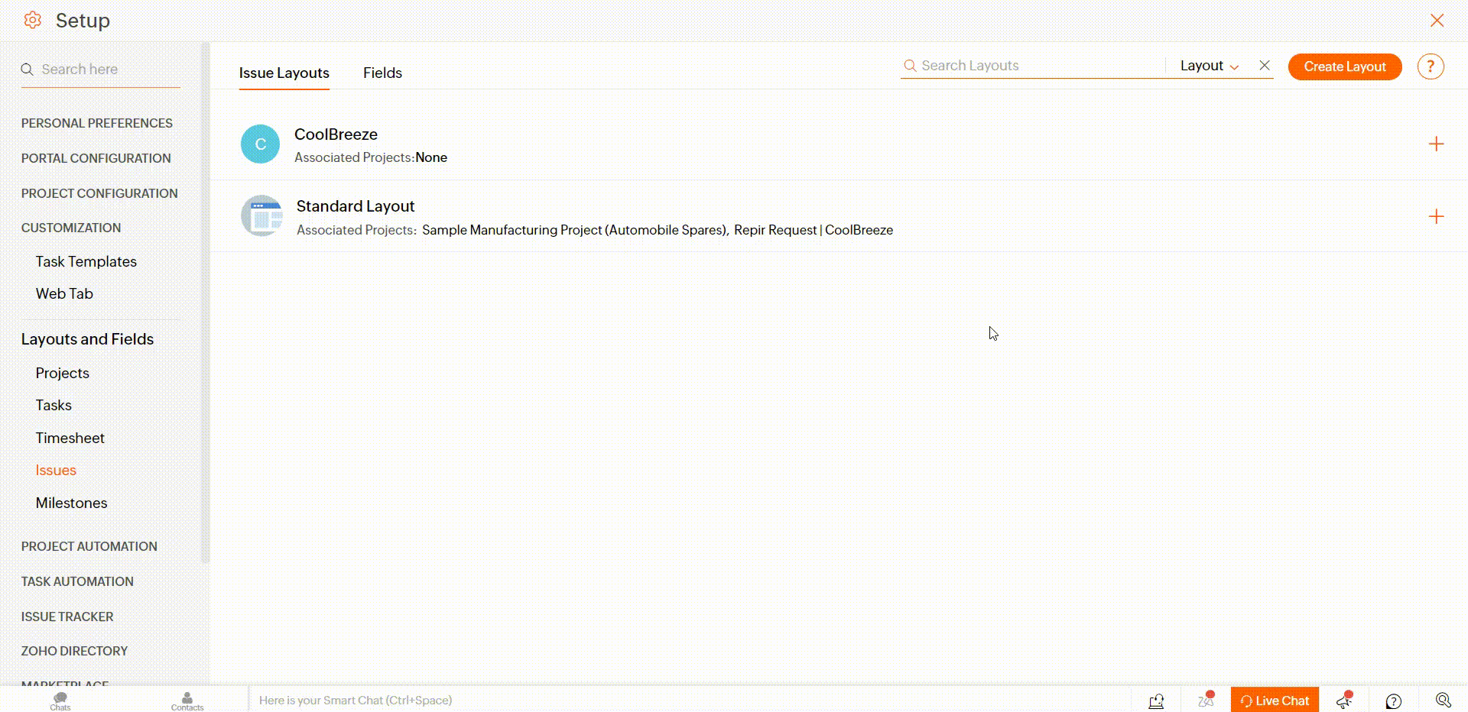Click the bottom-right search magnifier icon
The width and height of the screenshot is (1468, 712).
[1443, 700]
